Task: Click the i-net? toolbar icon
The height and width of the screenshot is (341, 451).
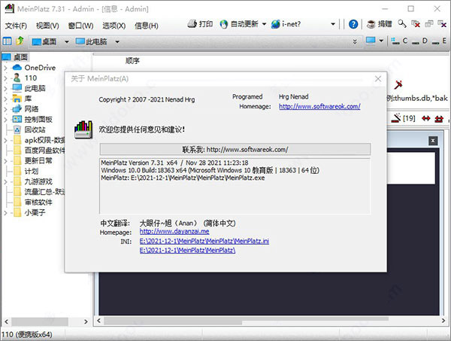Action: pyautogui.click(x=280, y=25)
